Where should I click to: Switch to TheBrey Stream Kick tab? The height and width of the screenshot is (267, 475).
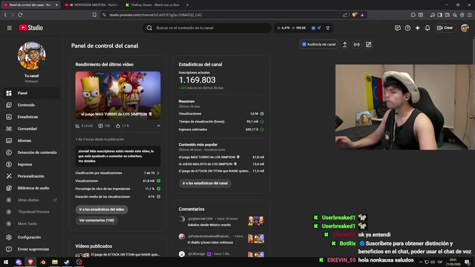coord(152,5)
